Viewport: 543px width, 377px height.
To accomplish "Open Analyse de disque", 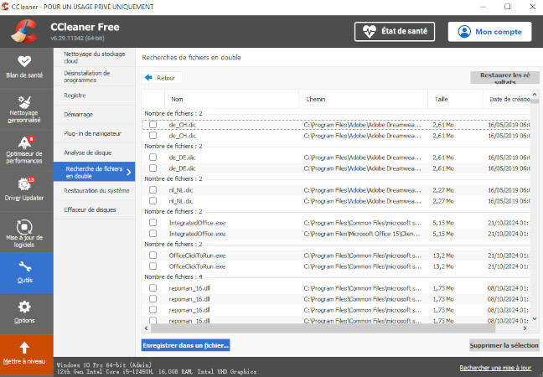I will tap(94, 152).
